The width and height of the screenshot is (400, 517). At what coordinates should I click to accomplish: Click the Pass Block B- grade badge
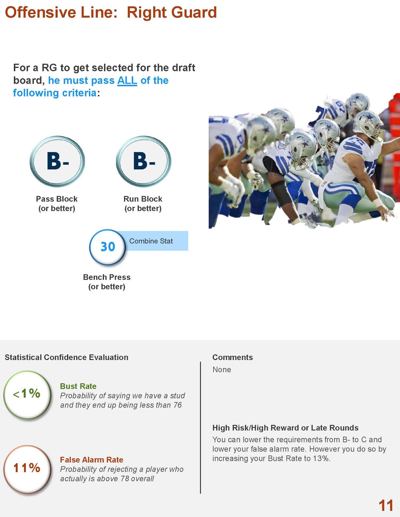(x=57, y=161)
